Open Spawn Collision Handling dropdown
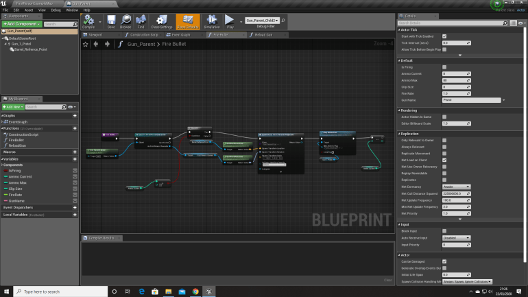Screen dimensions: 528x297 click(467, 281)
